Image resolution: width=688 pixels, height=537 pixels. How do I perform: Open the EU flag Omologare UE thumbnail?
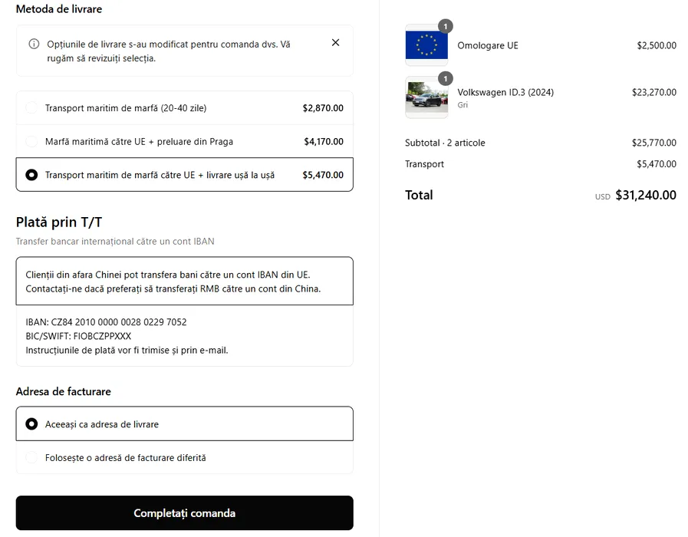tap(426, 45)
